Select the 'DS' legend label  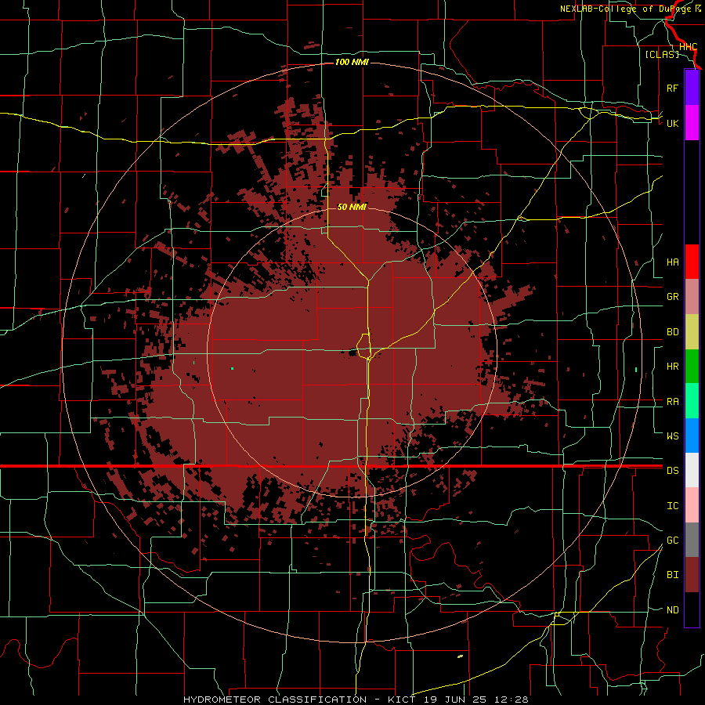click(x=672, y=471)
